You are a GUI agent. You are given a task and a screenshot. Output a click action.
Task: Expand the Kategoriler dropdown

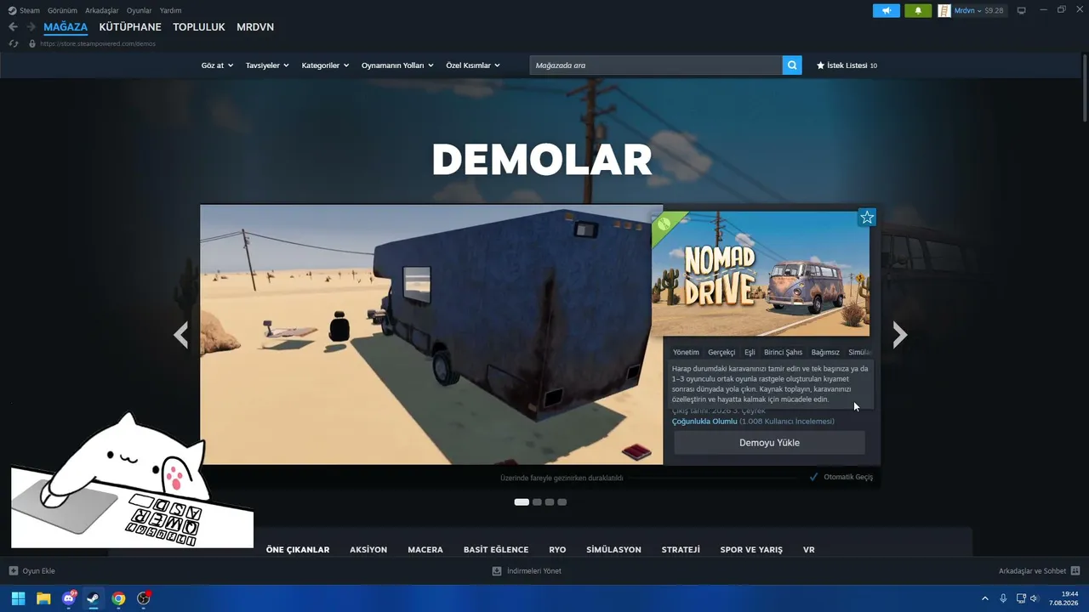coord(325,65)
